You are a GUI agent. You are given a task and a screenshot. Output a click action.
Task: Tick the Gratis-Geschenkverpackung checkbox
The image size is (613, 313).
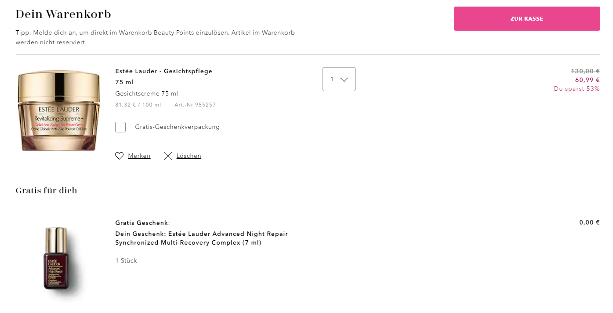click(x=120, y=127)
